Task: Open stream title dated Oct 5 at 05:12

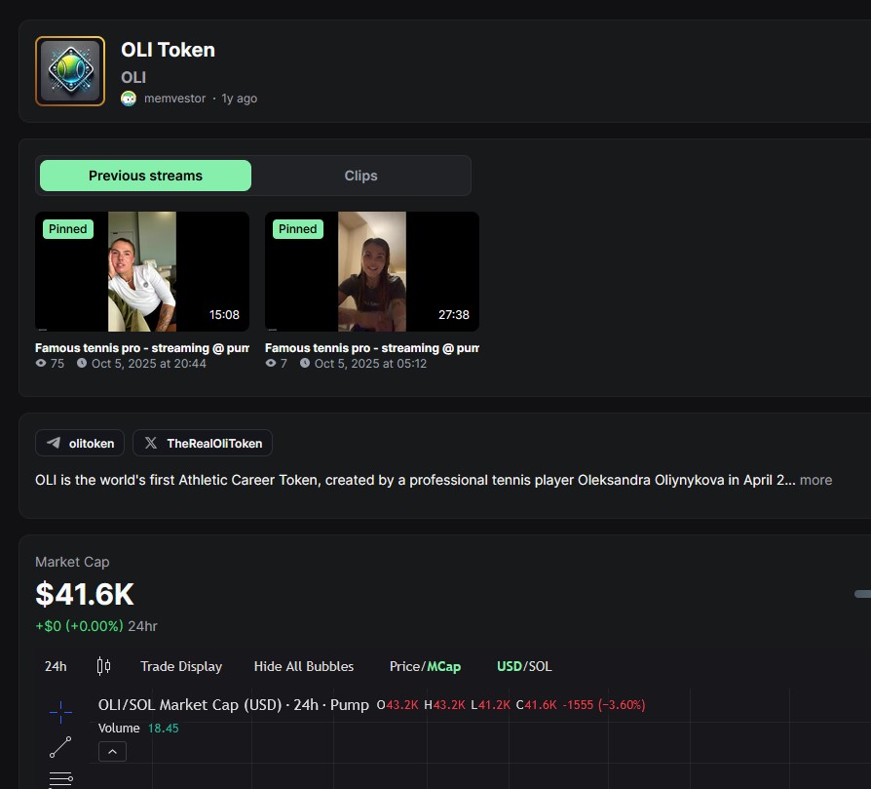Action: tap(372, 348)
